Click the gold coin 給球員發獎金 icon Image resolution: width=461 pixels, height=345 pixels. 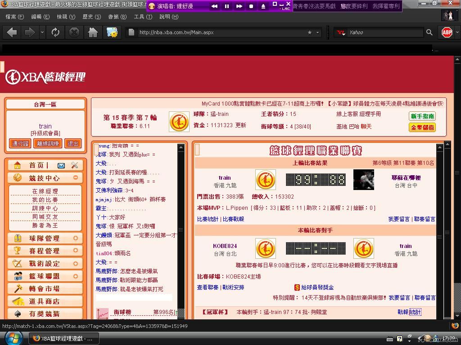point(297,287)
